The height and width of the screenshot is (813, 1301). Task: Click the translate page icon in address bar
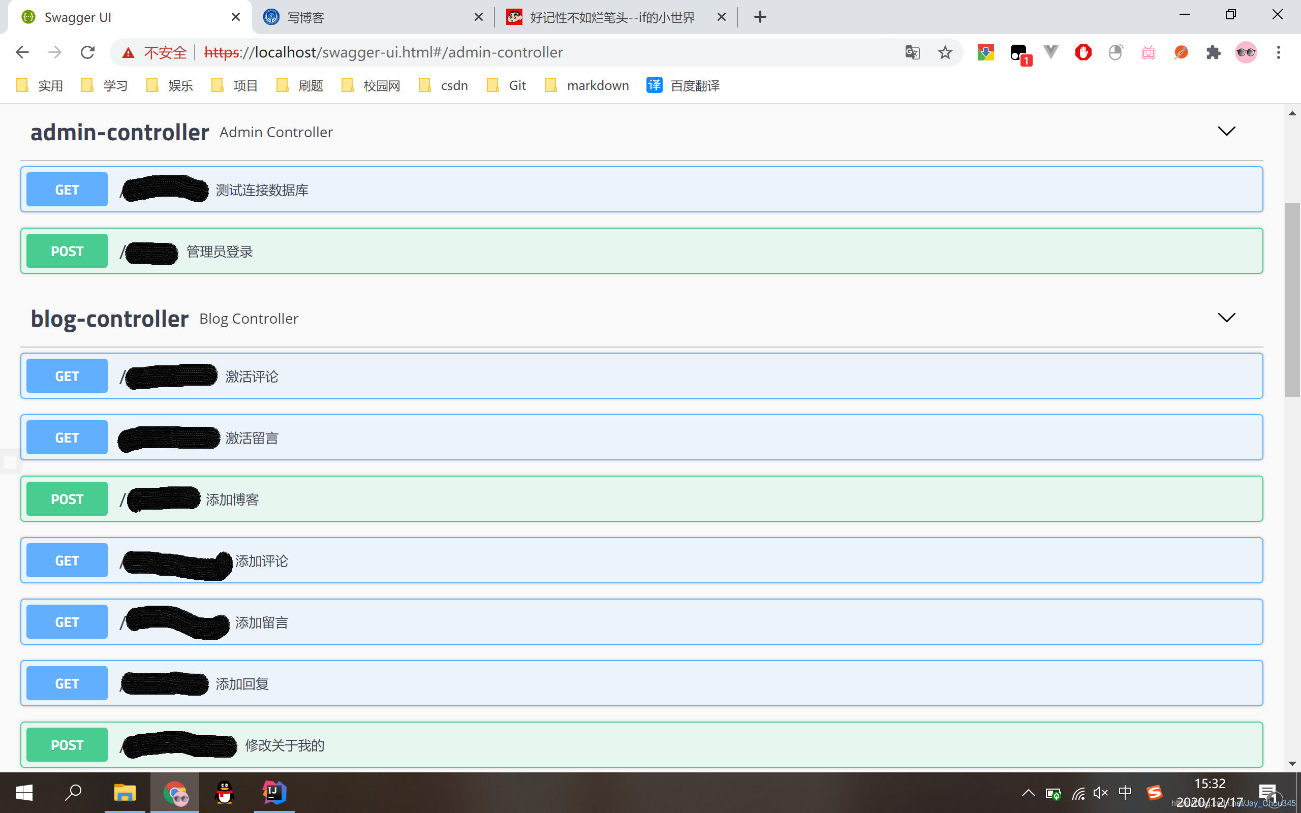click(x=912, y=52)
